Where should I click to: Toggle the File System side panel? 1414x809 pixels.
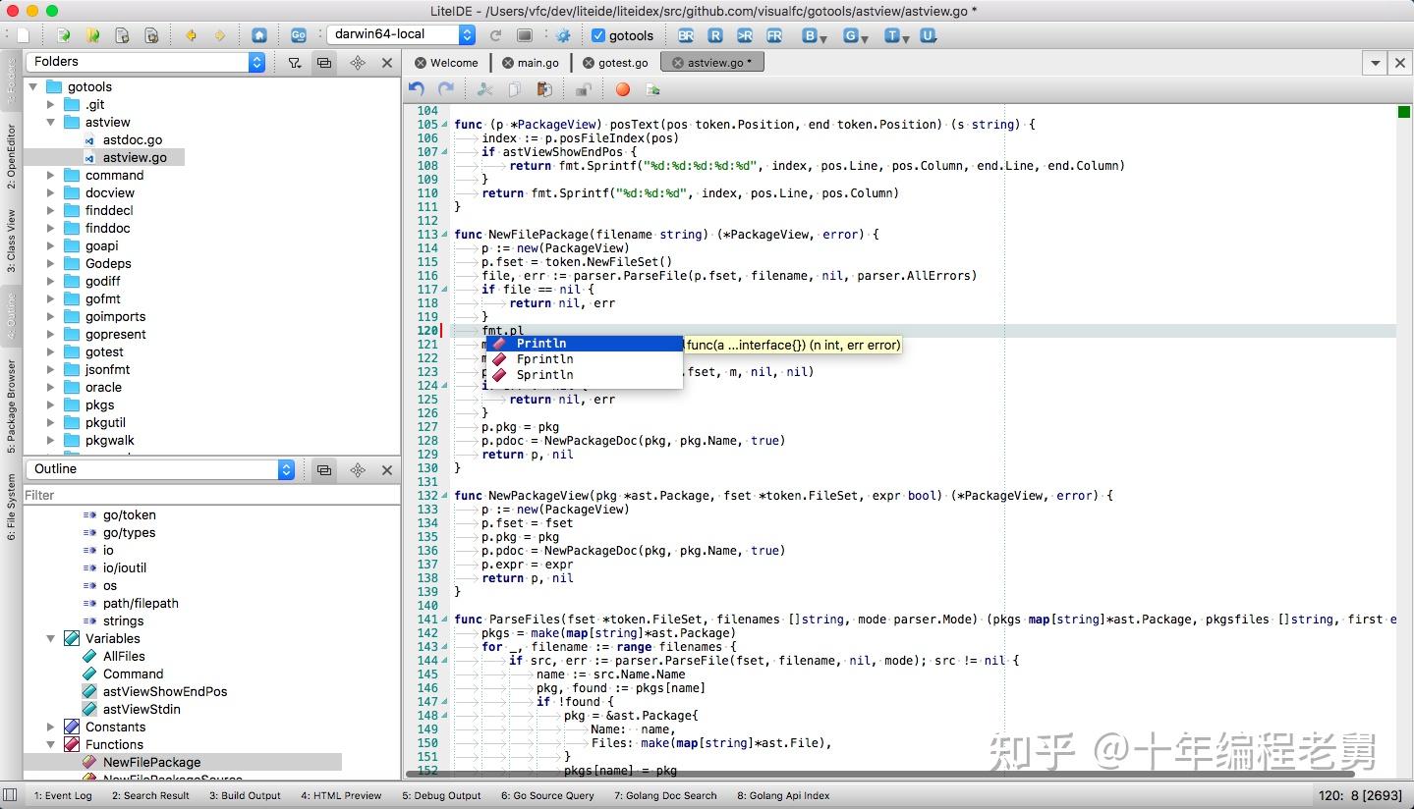(11, 507)
